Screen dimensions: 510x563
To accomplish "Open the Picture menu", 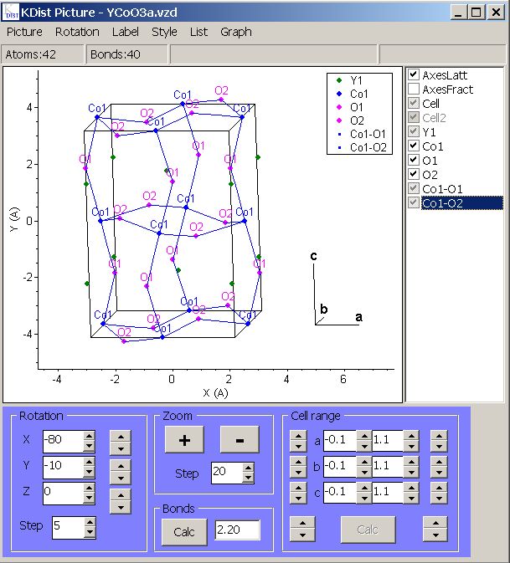I will (24, 32).
